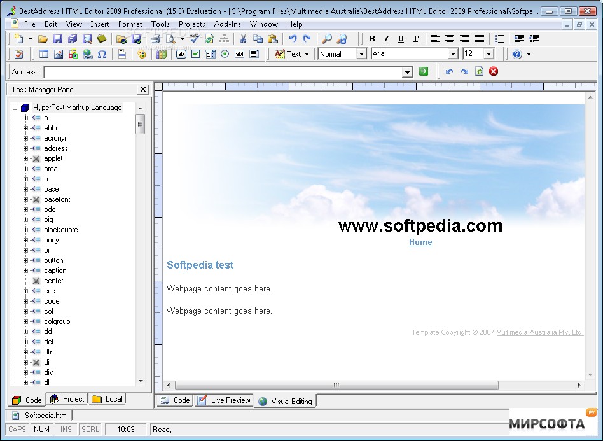Open the New document dropdown arrow

point(31,39)
